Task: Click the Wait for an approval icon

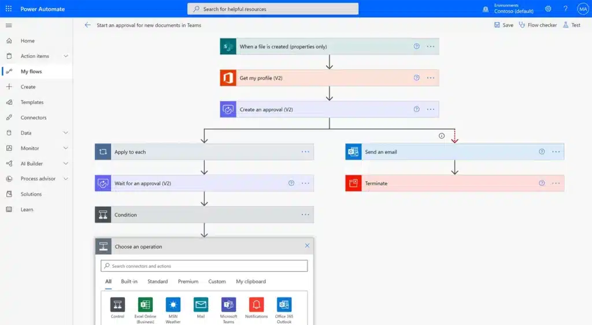Action: click(103, 183)
